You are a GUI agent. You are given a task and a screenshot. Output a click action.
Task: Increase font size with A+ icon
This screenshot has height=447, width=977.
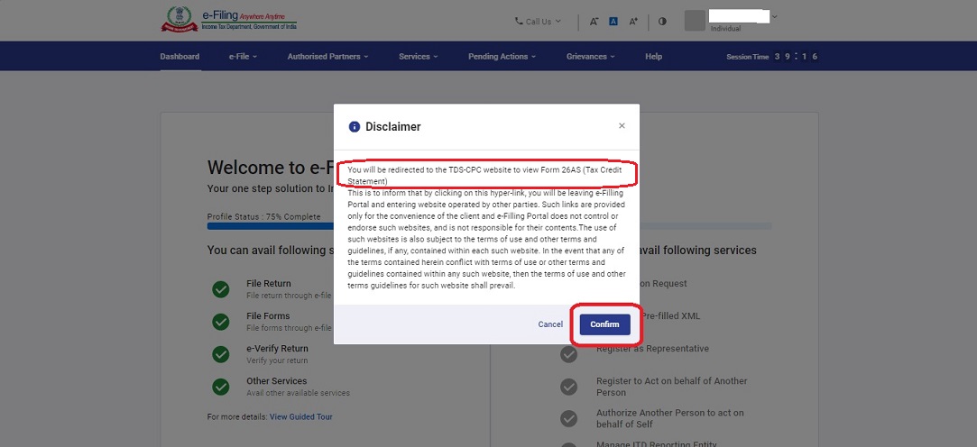pos(633,21)
